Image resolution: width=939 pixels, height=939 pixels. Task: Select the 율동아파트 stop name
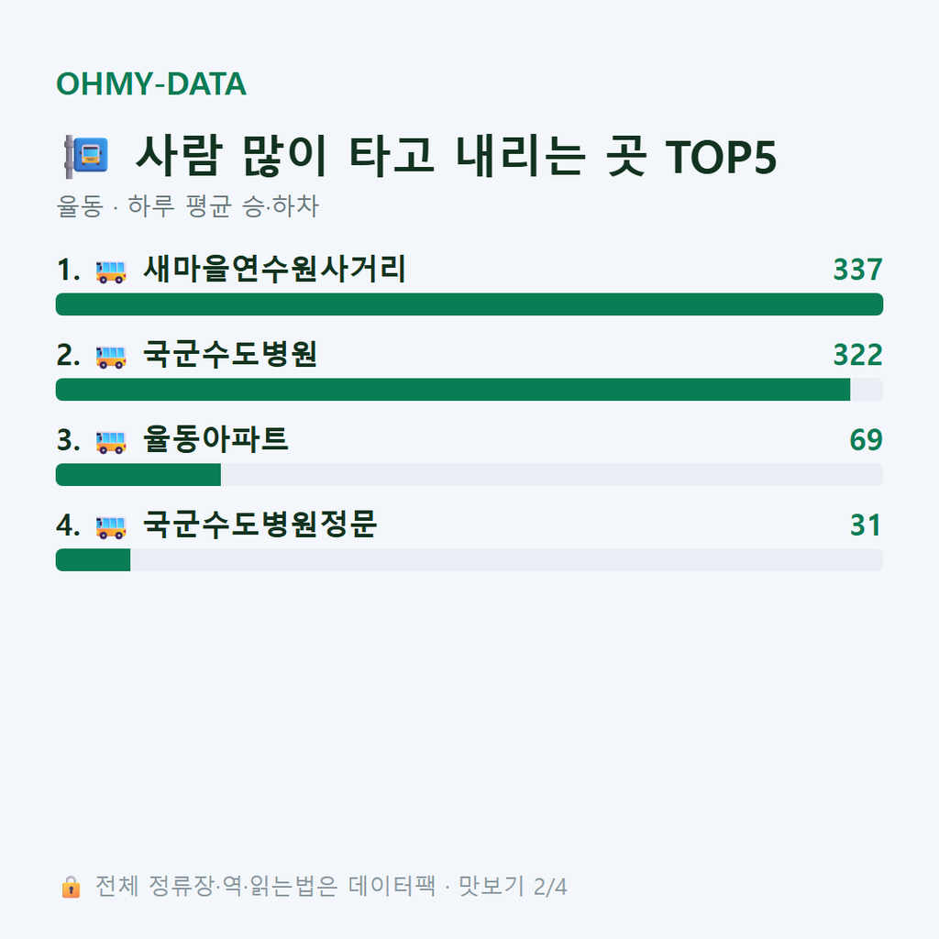215,439
